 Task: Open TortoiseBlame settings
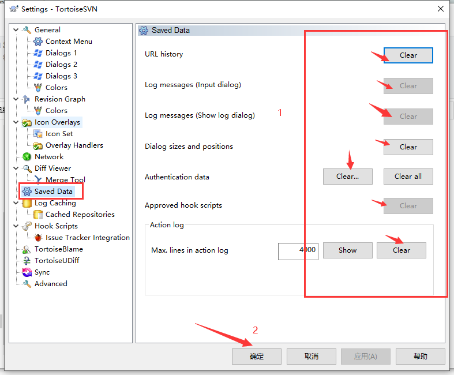(59, 249)
